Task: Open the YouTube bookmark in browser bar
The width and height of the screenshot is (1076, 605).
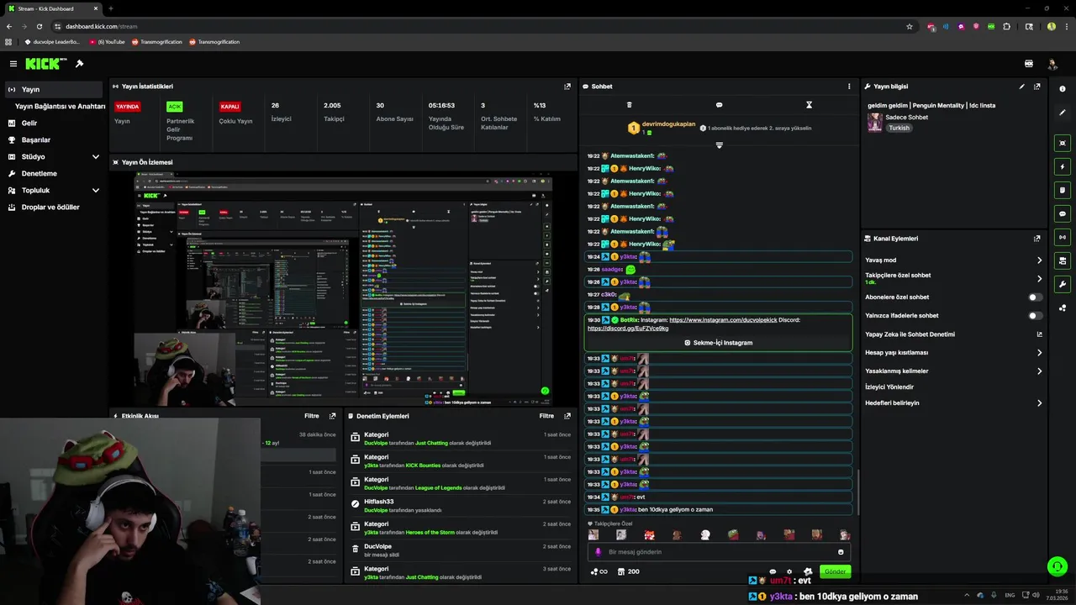Action: point(107,41)
